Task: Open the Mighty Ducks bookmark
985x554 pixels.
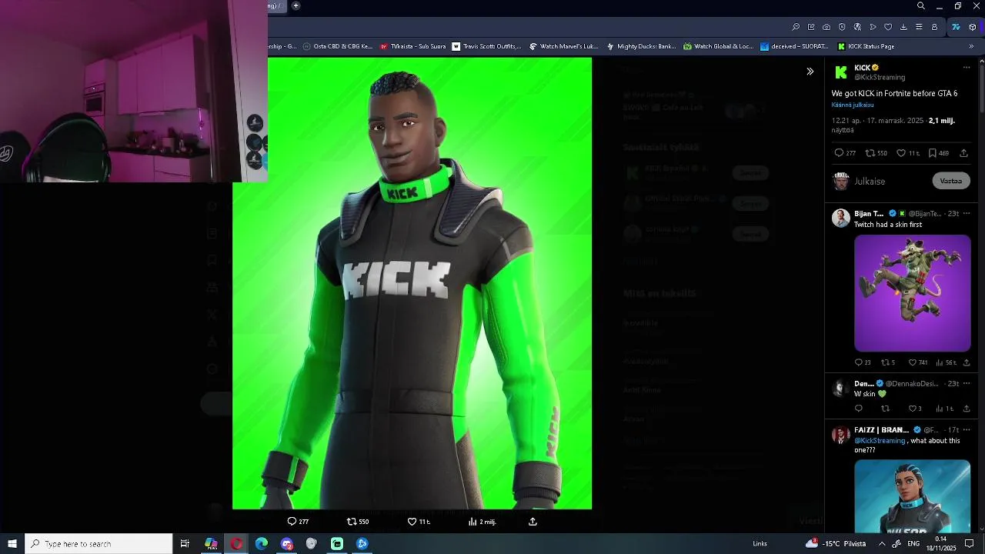Action: click(x=641, y=46)
